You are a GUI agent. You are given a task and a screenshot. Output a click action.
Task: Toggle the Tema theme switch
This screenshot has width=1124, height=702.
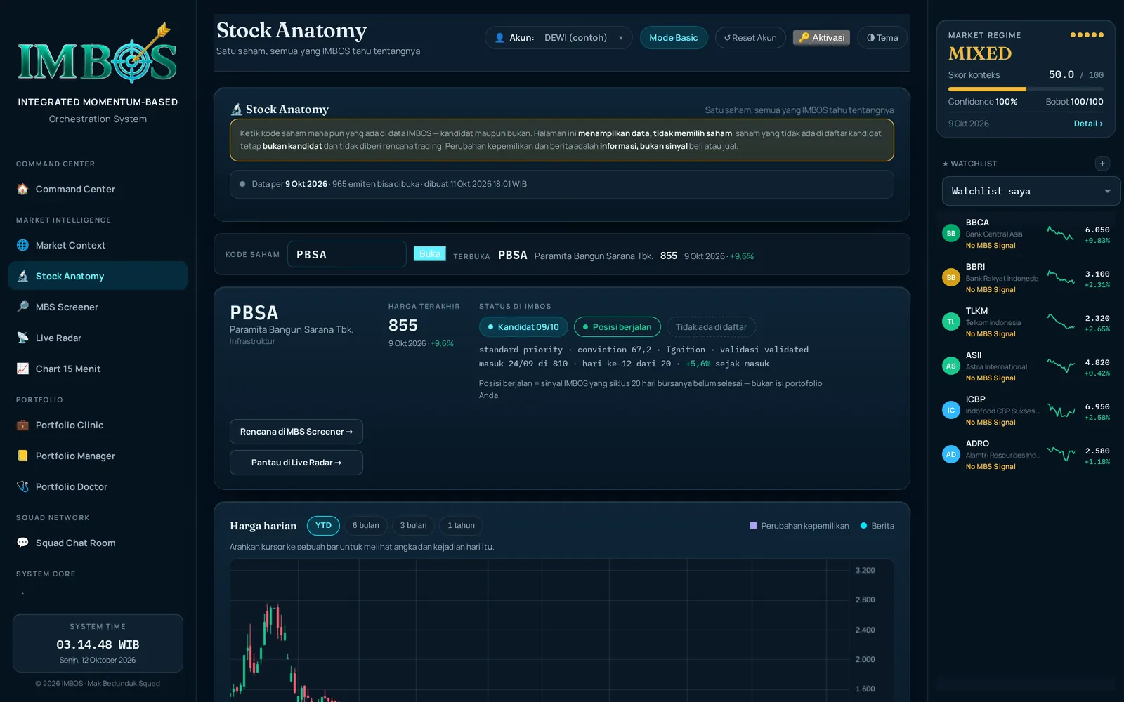pyautogui.click(x=882, y=38)
